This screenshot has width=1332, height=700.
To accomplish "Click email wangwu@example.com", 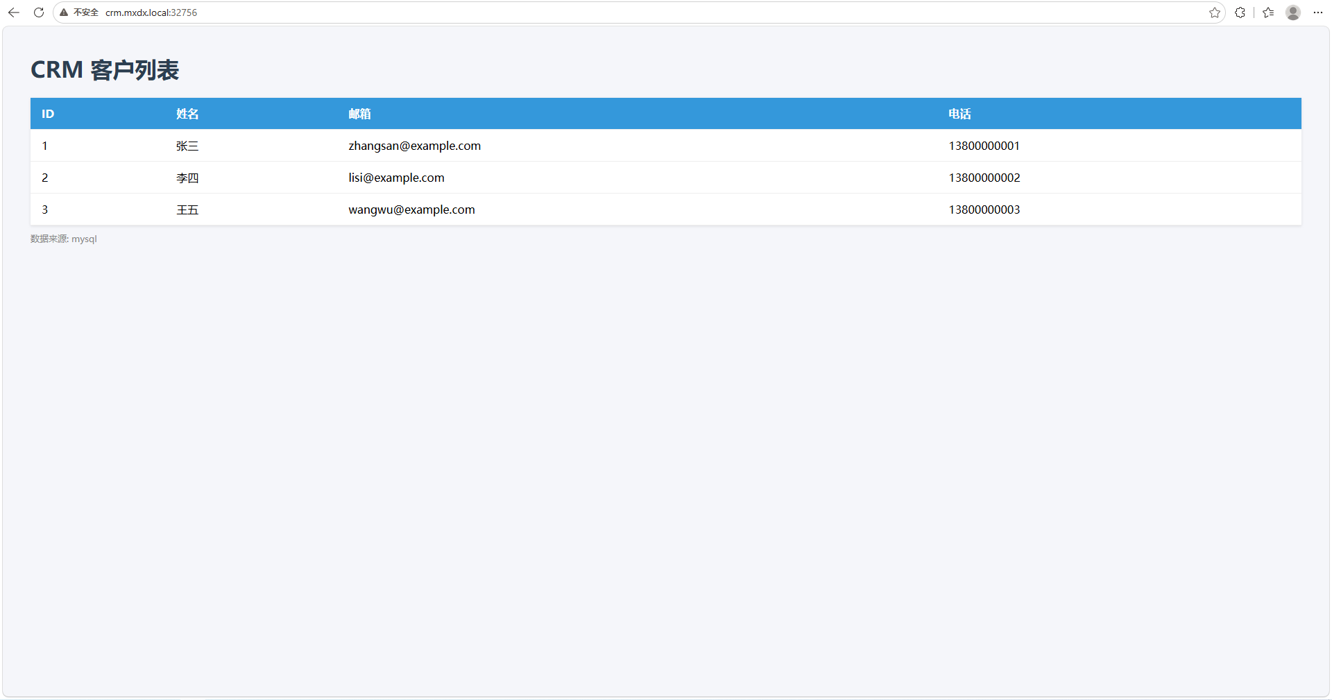I will tap(411, 210).
